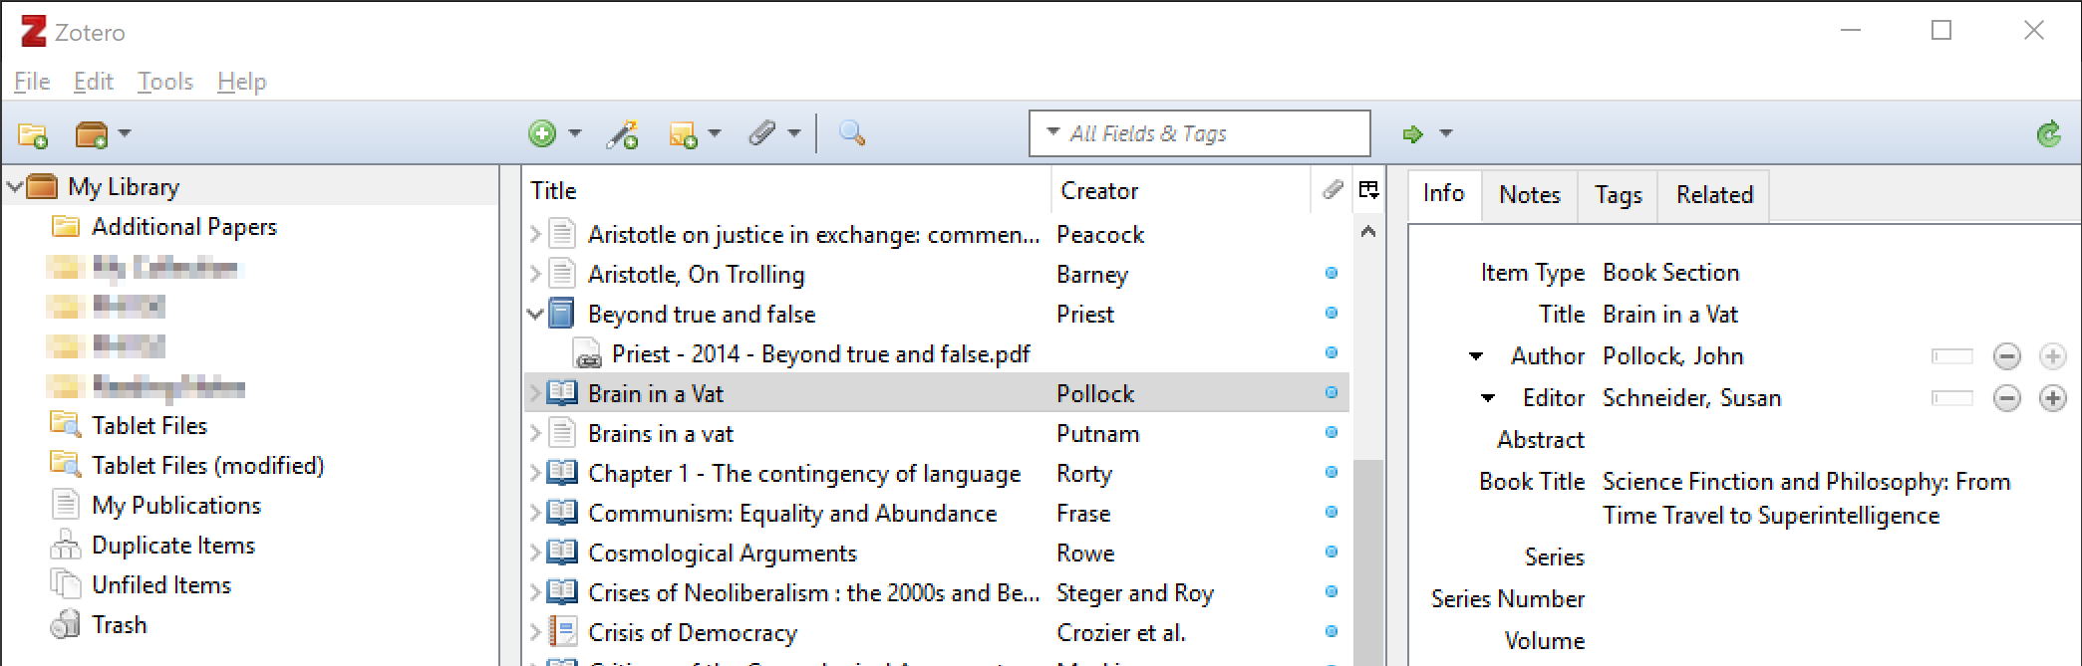Click the New Note icon

(x=684, y=134)
